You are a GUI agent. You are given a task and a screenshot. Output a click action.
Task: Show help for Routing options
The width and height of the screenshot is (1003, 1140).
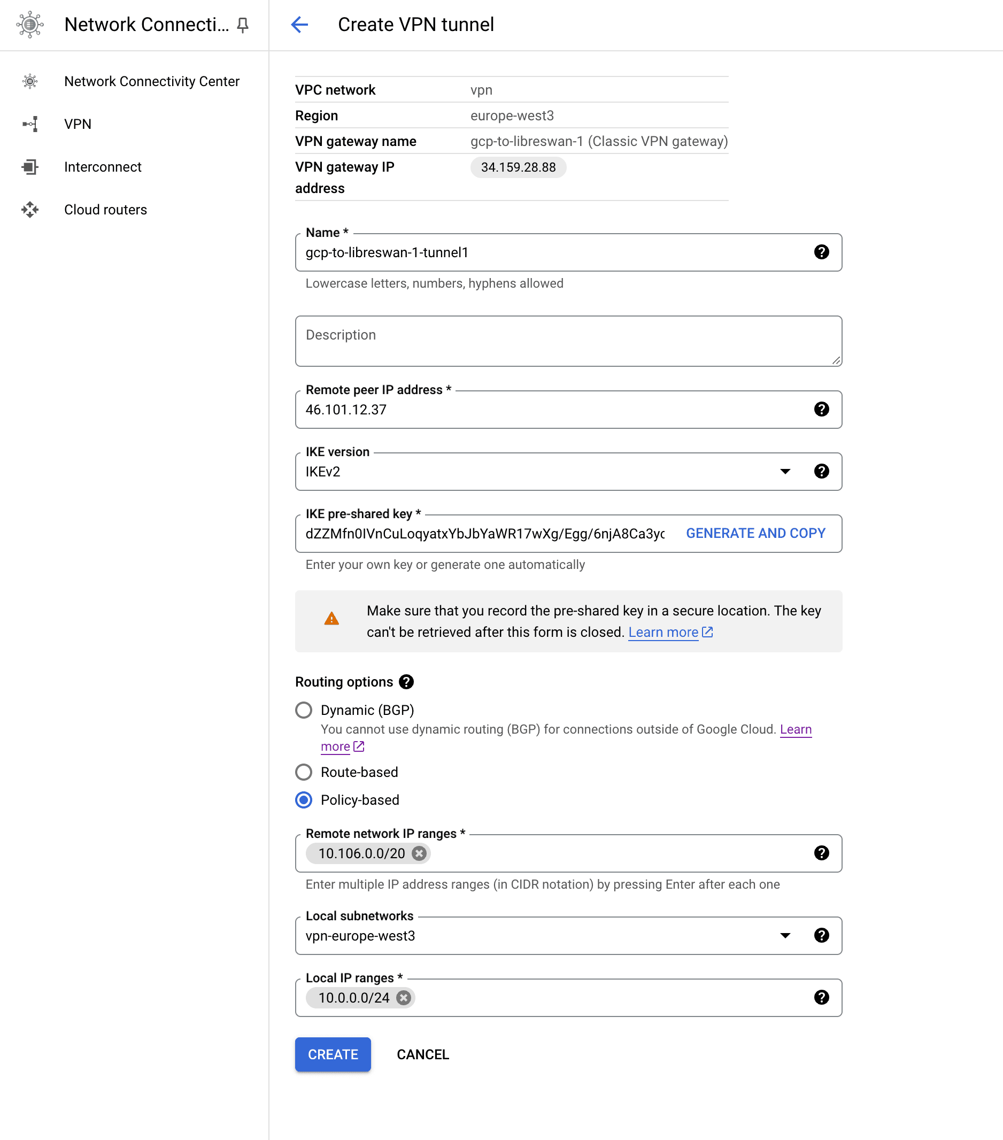406,682
